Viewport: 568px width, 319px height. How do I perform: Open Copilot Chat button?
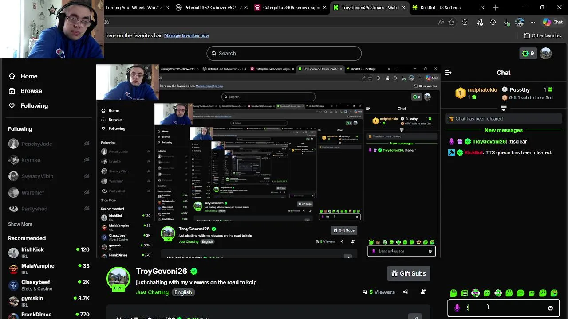(x=552, y=22)
